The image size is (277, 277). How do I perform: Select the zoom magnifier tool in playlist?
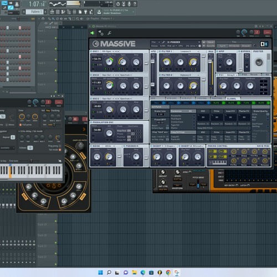78,19
